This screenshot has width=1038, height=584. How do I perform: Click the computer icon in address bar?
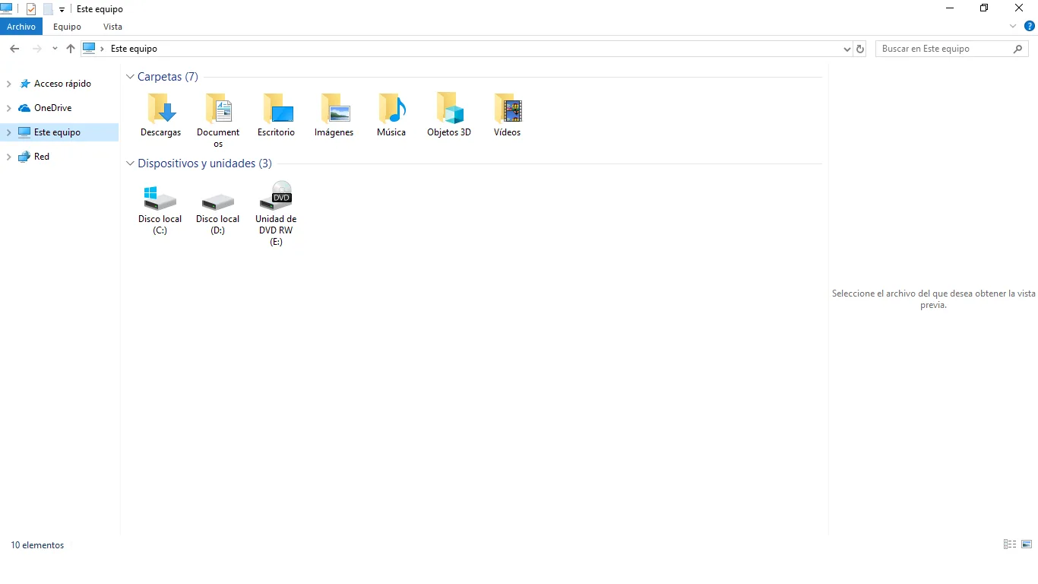tap(89, 48)
